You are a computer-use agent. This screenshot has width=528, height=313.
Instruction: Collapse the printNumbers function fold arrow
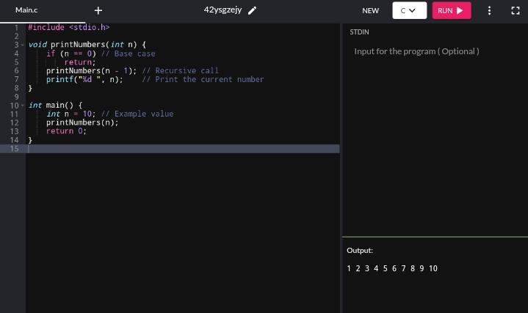coord(23,45)
